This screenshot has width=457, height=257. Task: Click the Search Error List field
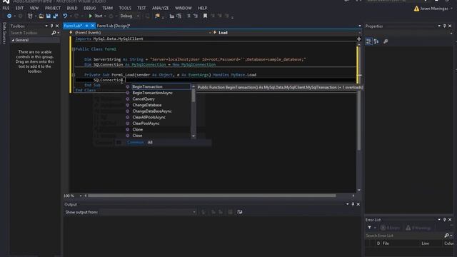[x=405, y=236]
